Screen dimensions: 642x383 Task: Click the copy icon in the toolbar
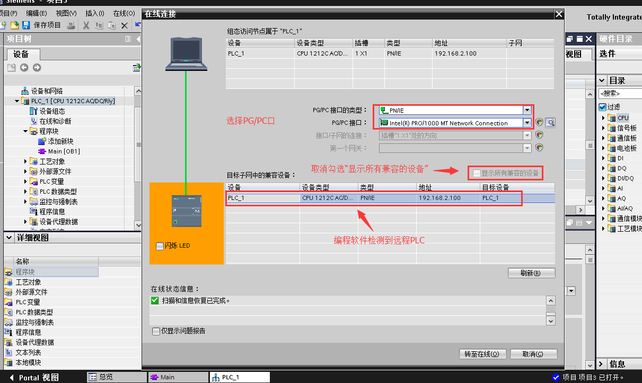click(99, 25)
